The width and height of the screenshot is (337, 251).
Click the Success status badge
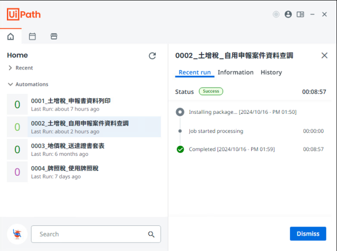click(211, 91)
